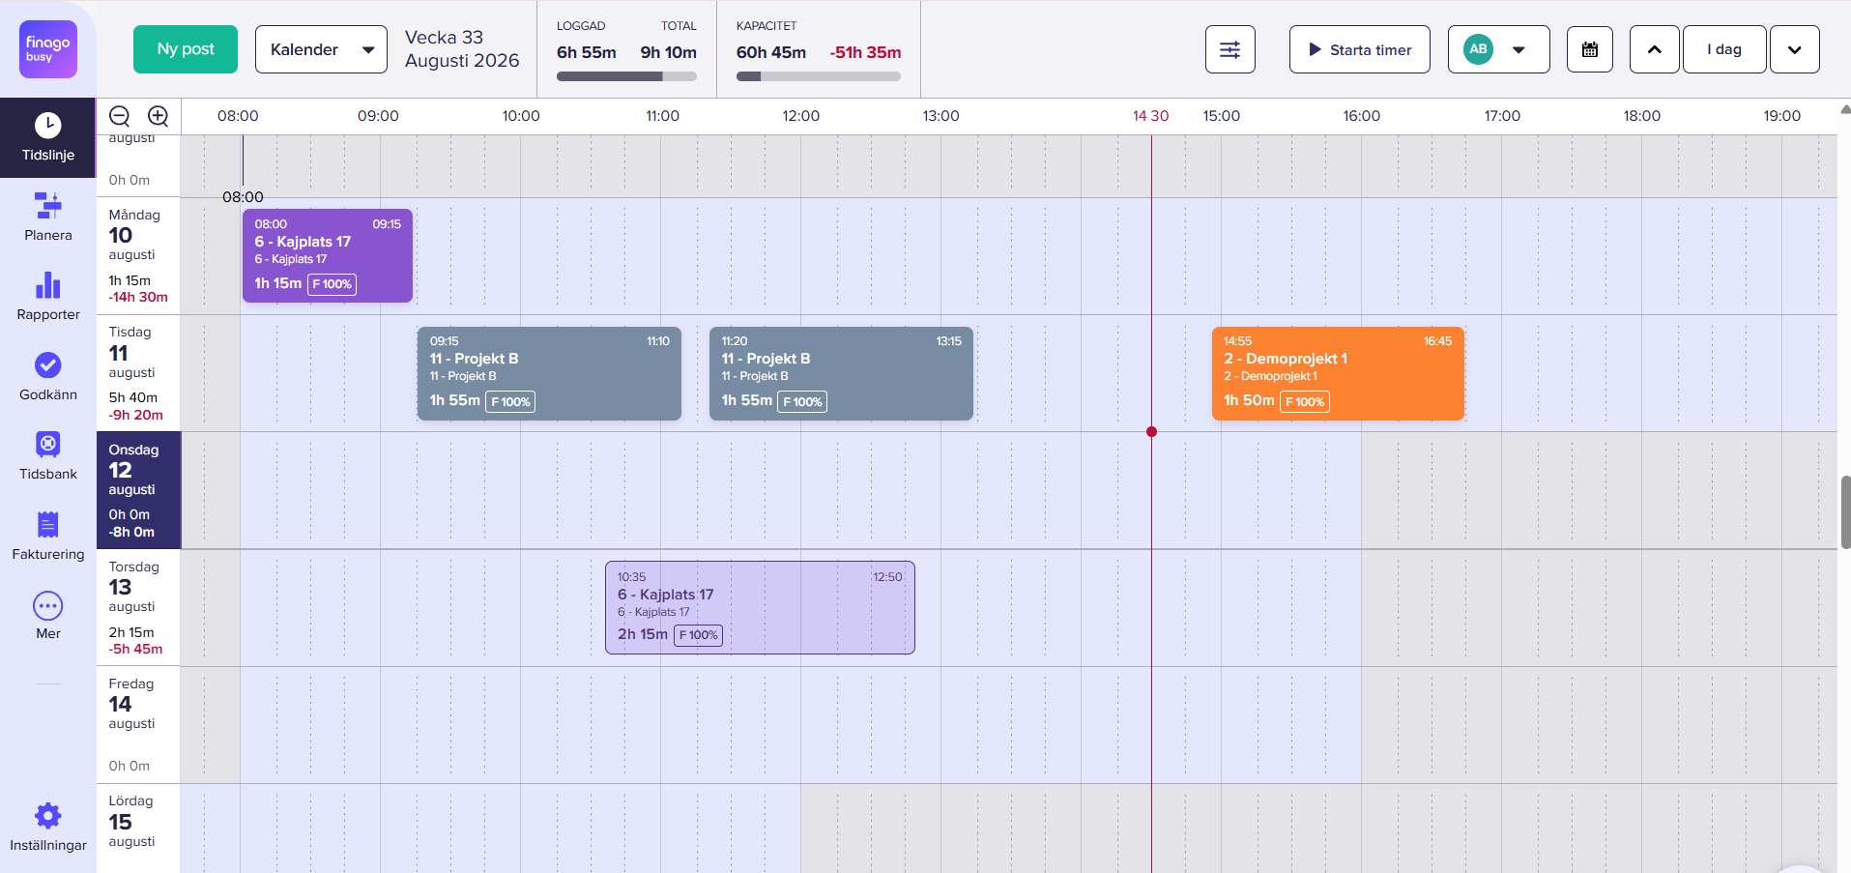
Task: Click the 12:00 hour header
Action: pos(801,116)
